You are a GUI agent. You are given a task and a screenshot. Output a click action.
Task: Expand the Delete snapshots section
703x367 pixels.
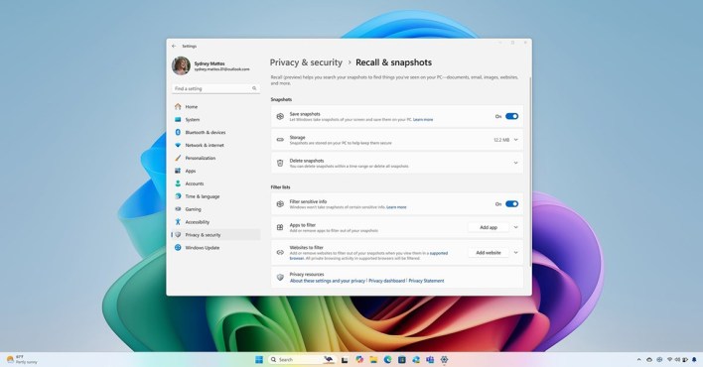[x=515, y=163]
